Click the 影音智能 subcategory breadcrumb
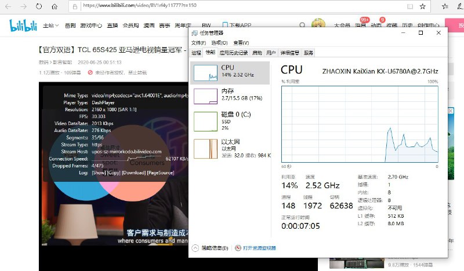464x271 pixels. point(63,63)
